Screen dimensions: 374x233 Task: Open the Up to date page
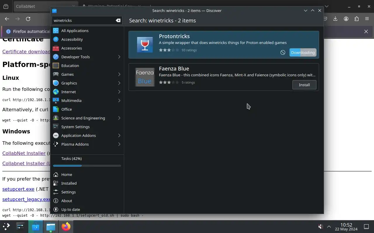[87, 209]
